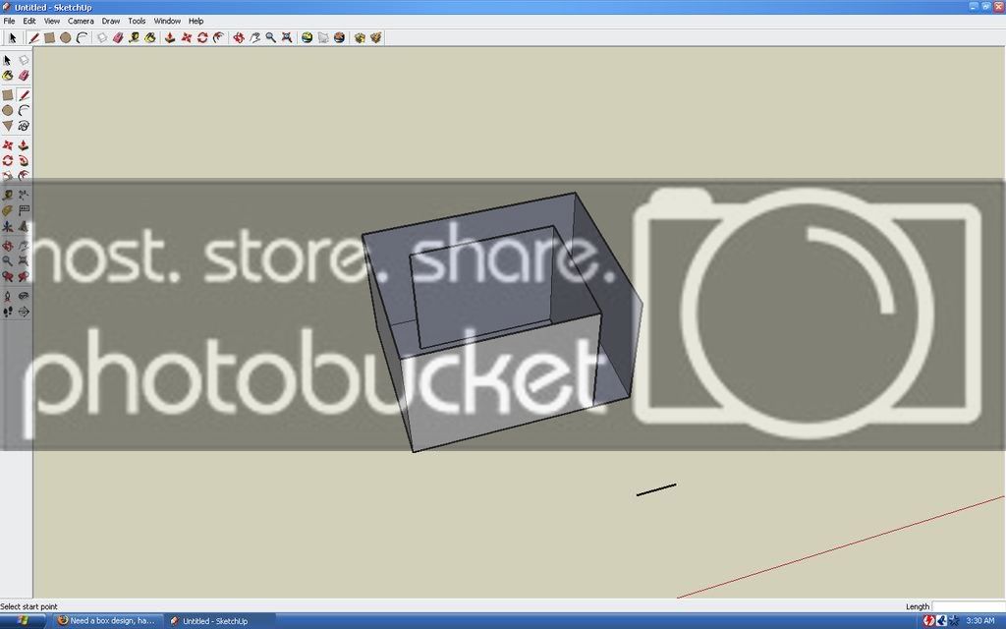Select the Position Camera tool
The height and width of the screenshot is (629, 1006).
click(x=8, y=297)
